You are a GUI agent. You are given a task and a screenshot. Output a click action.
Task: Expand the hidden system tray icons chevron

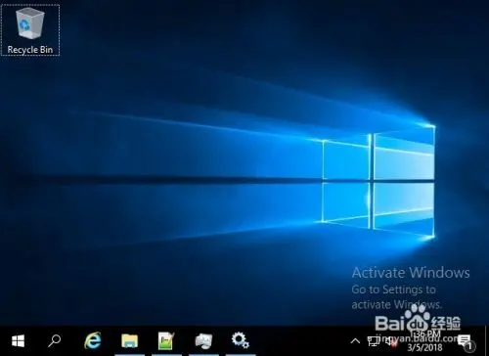pos(355,341)
